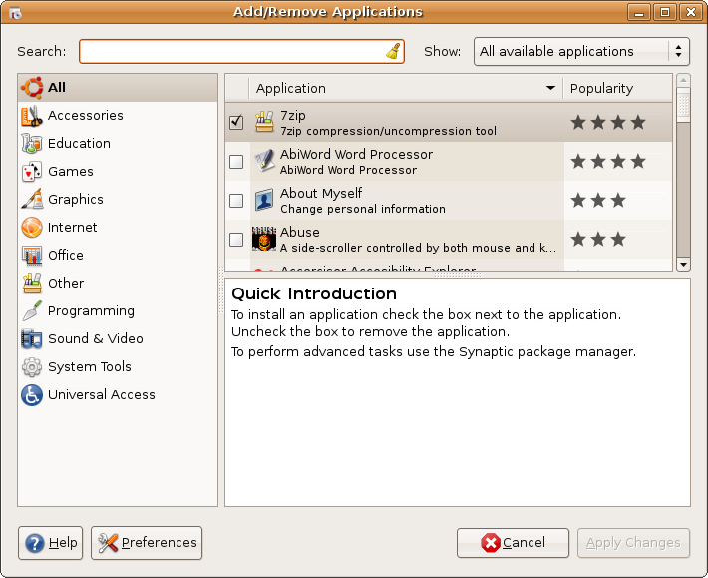The image size is (708, 578).
Task: Click the 'Change personal information' text
Action: click(363, 209)
